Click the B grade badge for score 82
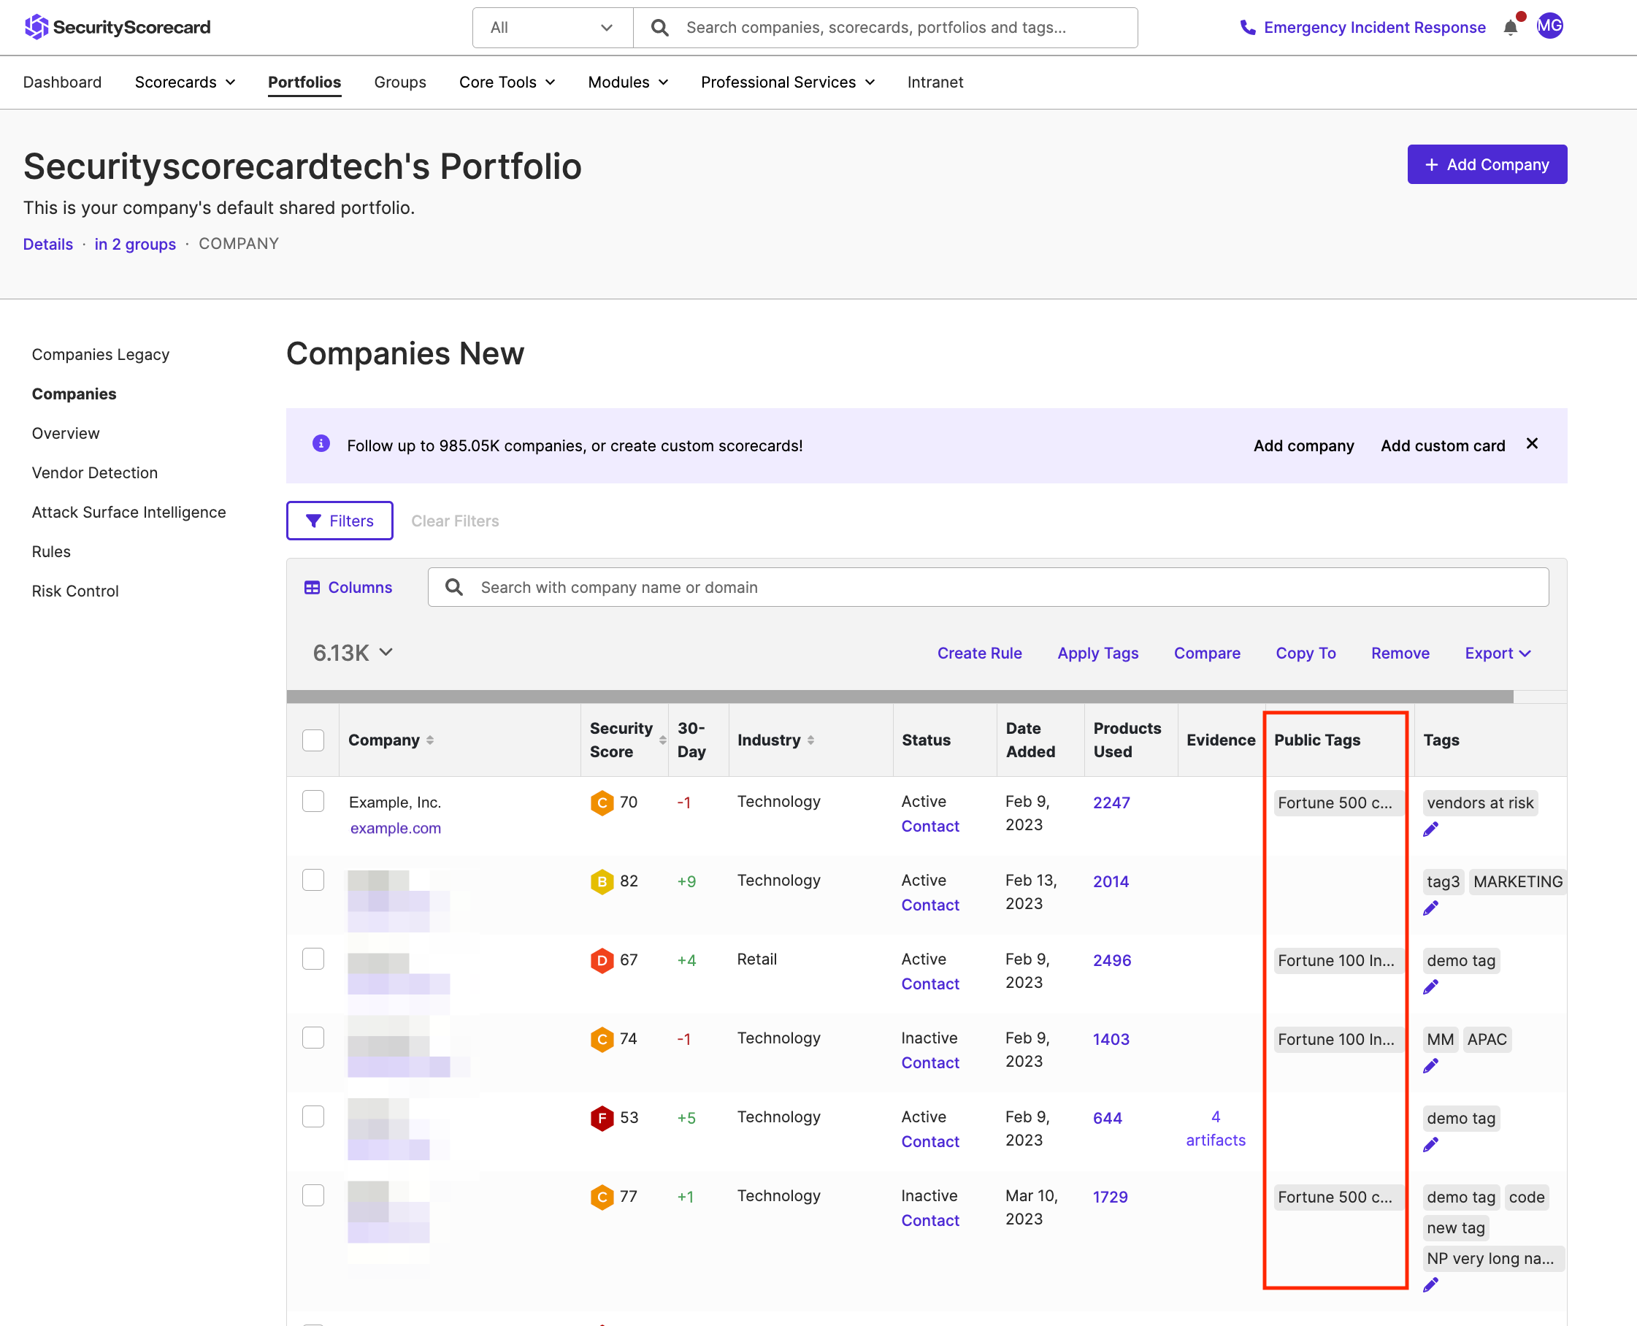 [x=602, y=881]
